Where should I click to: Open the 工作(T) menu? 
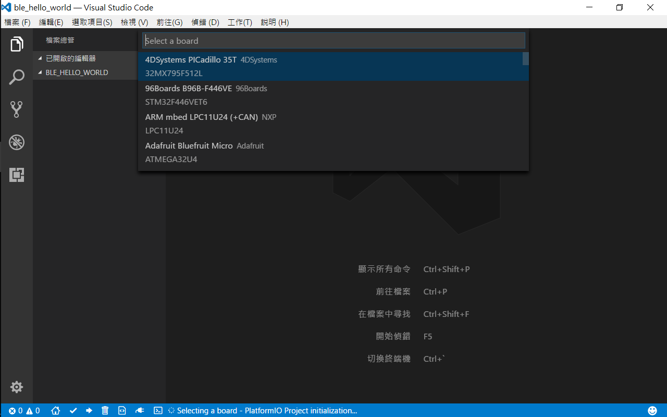240,22
